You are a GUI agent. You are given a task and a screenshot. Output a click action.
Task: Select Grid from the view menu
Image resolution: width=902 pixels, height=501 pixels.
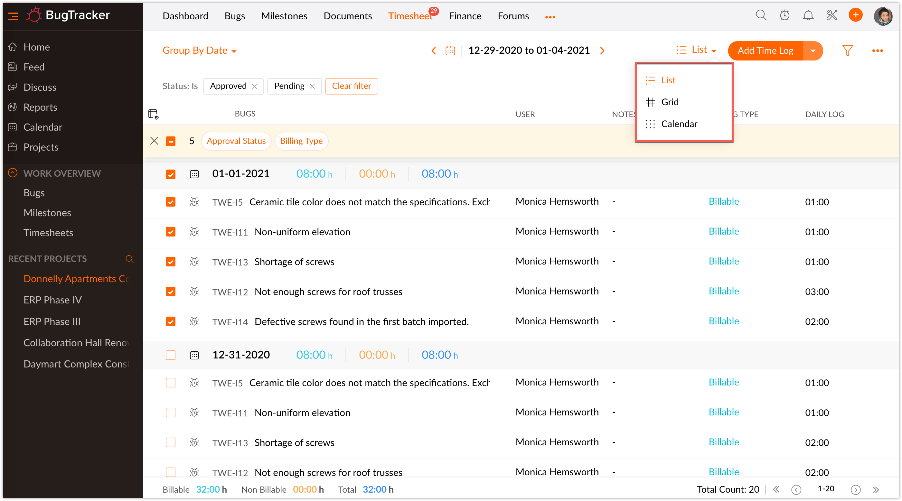click(670, 102)
